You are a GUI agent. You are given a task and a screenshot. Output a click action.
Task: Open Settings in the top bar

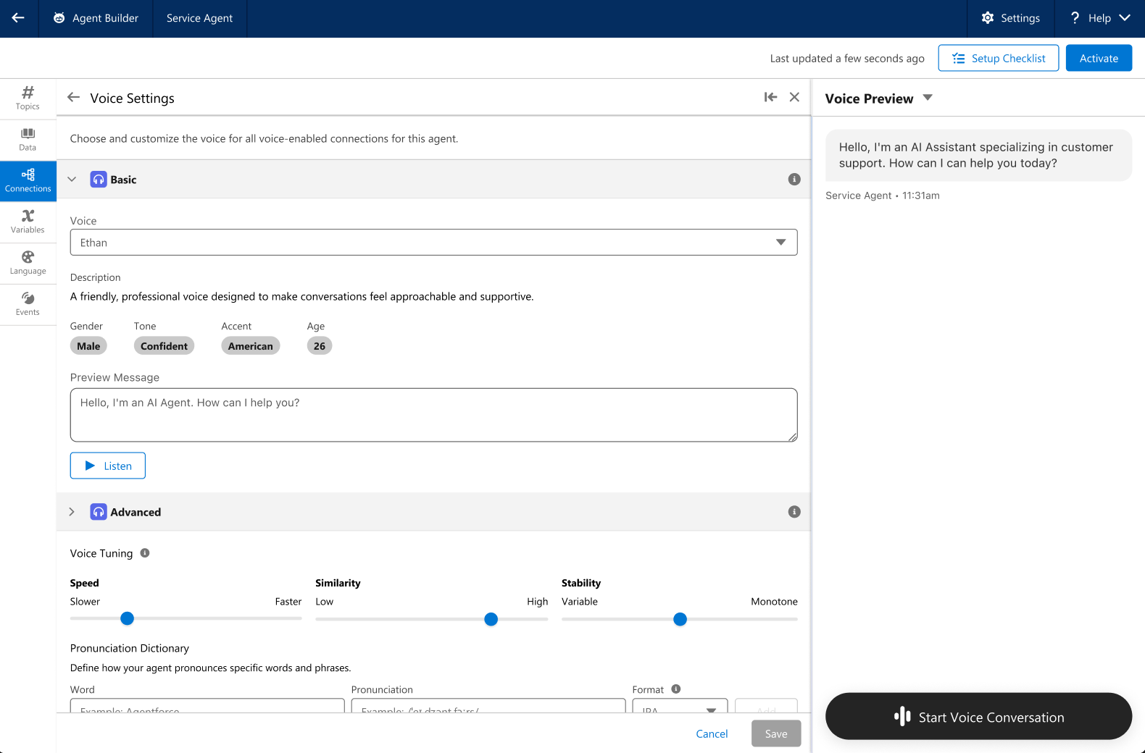pos(1010,18)
